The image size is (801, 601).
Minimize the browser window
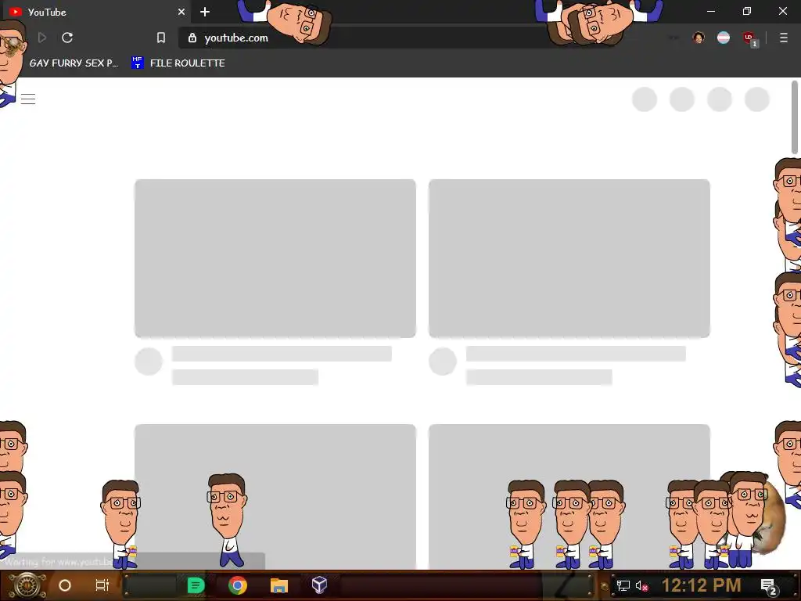[711, 11]
